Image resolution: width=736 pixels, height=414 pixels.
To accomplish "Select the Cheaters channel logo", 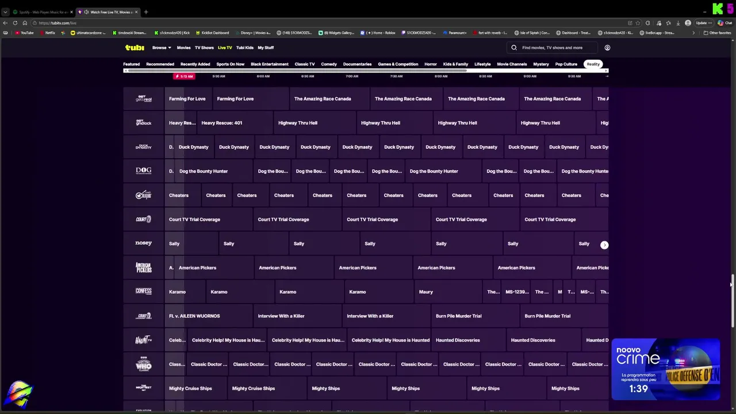I will 144,195.
